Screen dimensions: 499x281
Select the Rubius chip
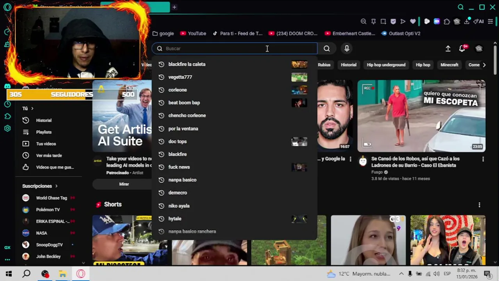click(x=324, y=65)
